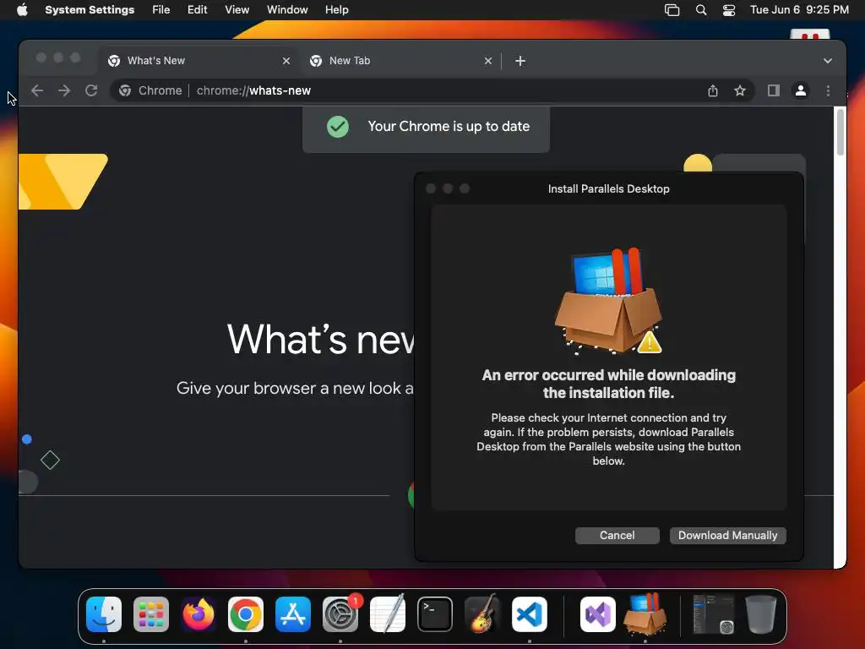Open Finder from the Dock
Image resolution: width=865 pixels, height=649 pixels.
coord(104,614)
